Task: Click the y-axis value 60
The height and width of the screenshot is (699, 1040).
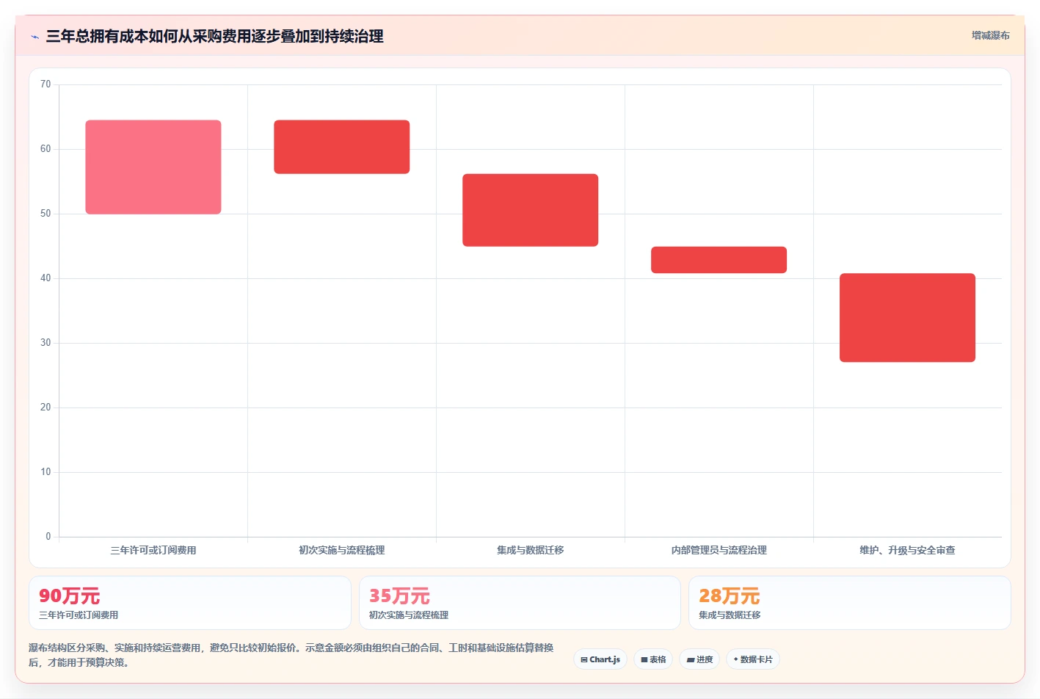Action: (x=46, y=149)
